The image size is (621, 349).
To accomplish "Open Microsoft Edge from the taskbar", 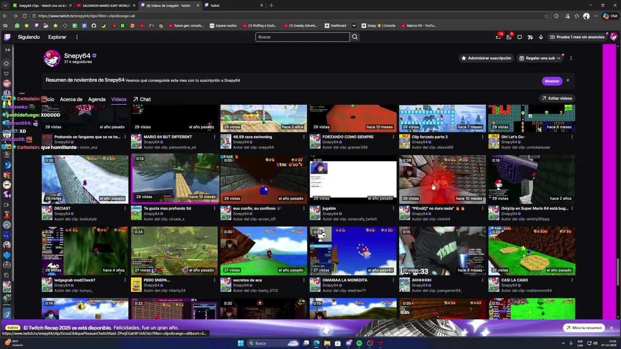I will click(x=316, y=343).
